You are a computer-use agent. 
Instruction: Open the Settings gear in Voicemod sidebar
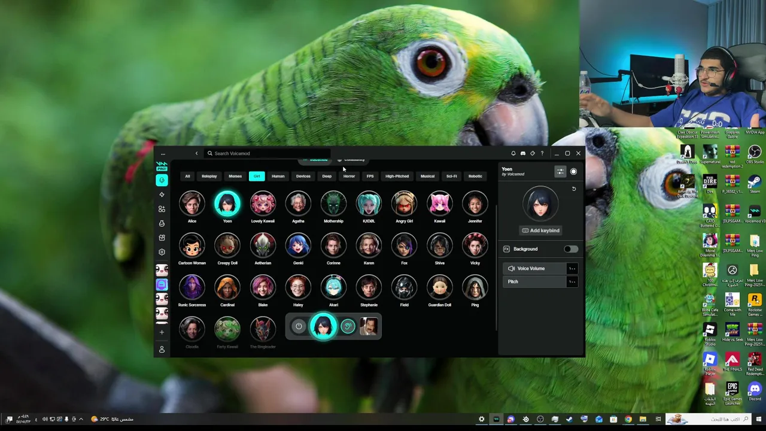162,252
